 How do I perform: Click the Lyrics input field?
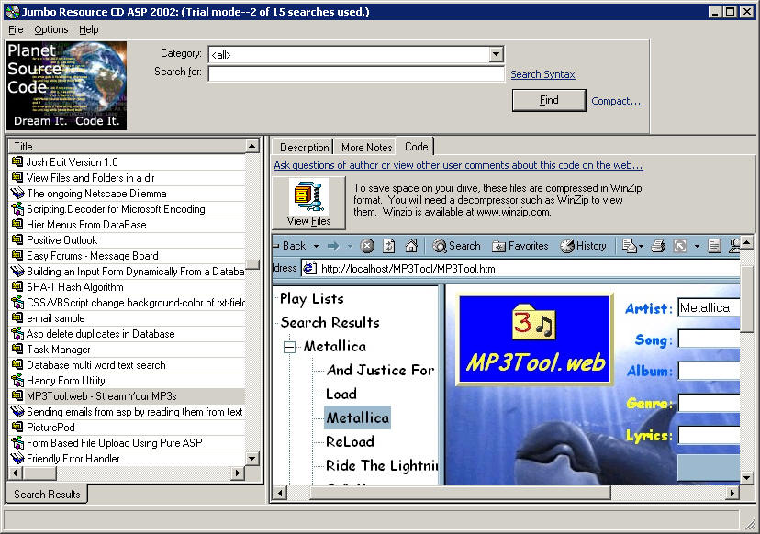[709, 435]
